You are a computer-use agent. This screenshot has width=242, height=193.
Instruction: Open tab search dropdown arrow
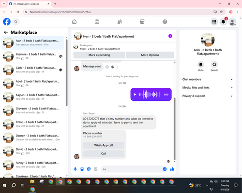click(4, 4)
